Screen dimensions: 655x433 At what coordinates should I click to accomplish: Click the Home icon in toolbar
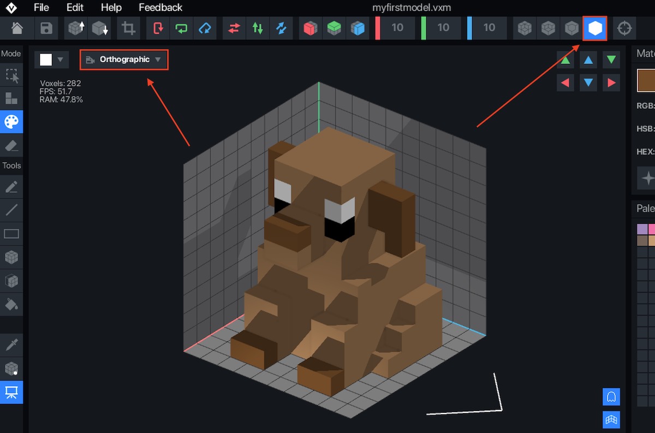tap(17, 28)
